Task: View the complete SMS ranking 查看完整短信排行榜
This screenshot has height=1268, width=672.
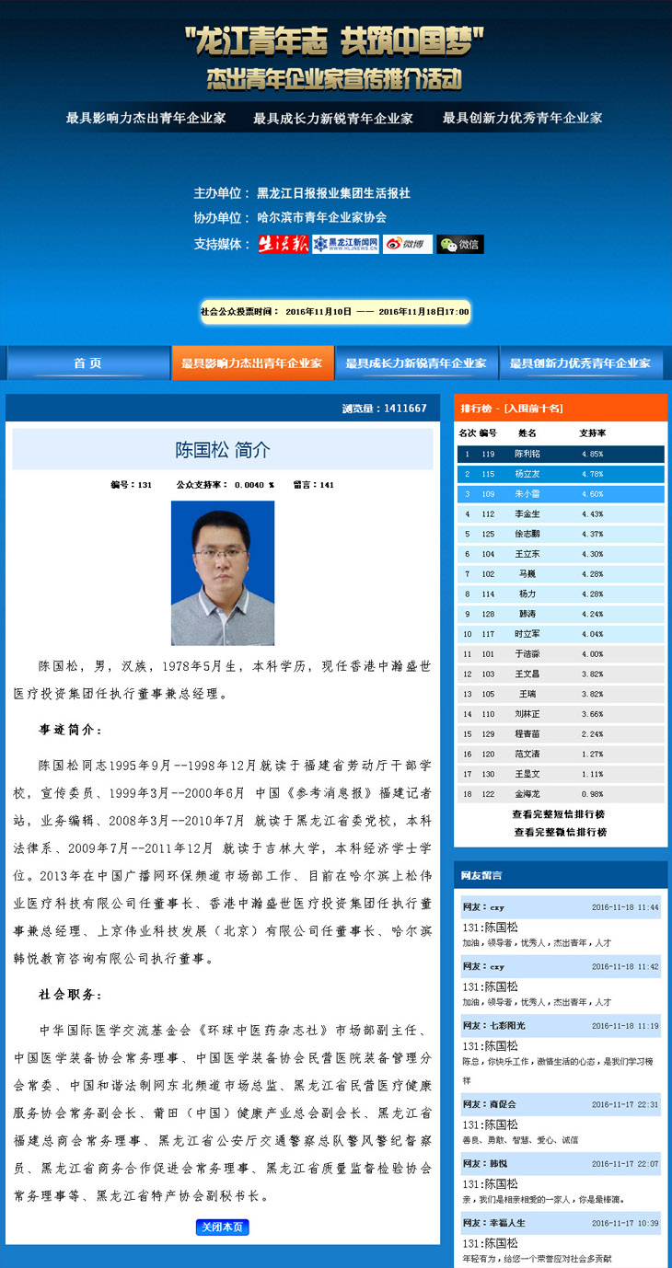Action: click(560, 814)
